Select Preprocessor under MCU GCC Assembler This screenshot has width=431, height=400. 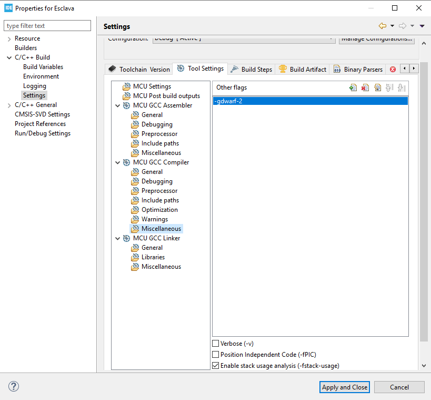point(159,134)
